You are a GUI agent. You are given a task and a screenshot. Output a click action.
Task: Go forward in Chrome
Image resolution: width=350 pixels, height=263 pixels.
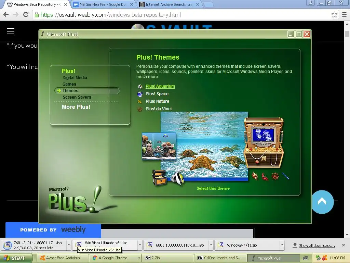click(16, 15)
